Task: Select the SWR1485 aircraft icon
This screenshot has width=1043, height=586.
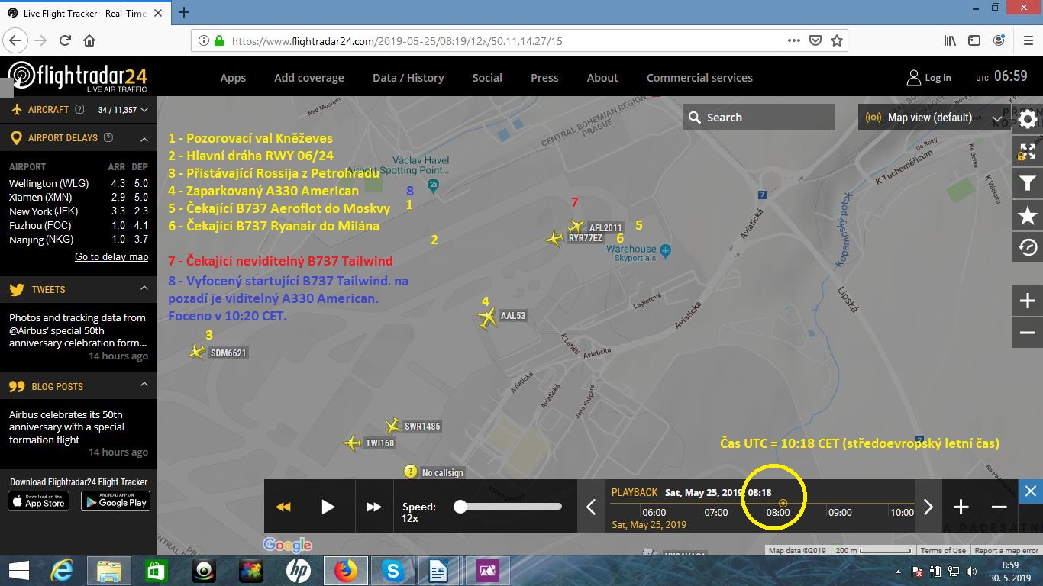Action: (392, 426)
